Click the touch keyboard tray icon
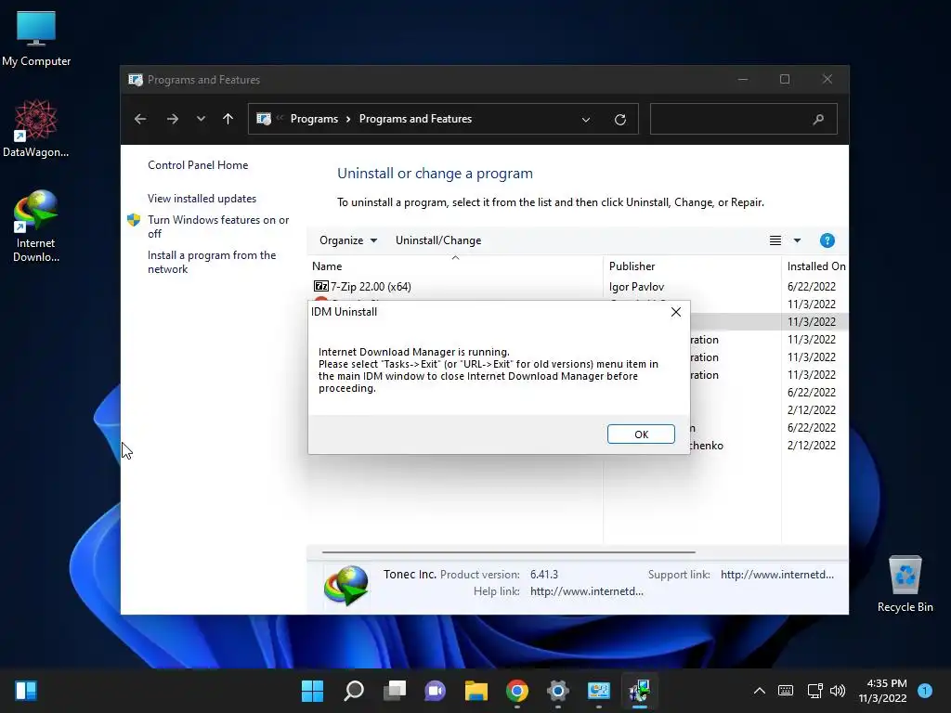 click(786, 691)
